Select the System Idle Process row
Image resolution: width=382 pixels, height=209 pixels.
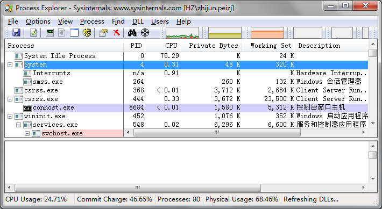[x=186, y=56]
